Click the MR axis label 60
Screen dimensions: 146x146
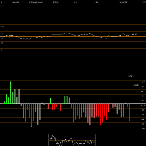click(142, 91)
